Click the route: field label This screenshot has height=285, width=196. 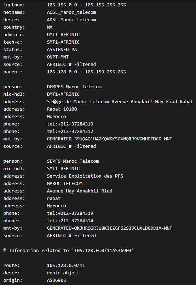(x=11, y=266)
